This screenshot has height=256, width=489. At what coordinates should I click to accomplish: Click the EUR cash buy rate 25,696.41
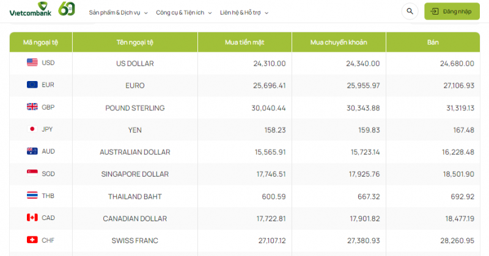[270, 85]
